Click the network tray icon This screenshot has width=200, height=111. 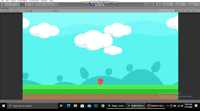pos(179,106)
